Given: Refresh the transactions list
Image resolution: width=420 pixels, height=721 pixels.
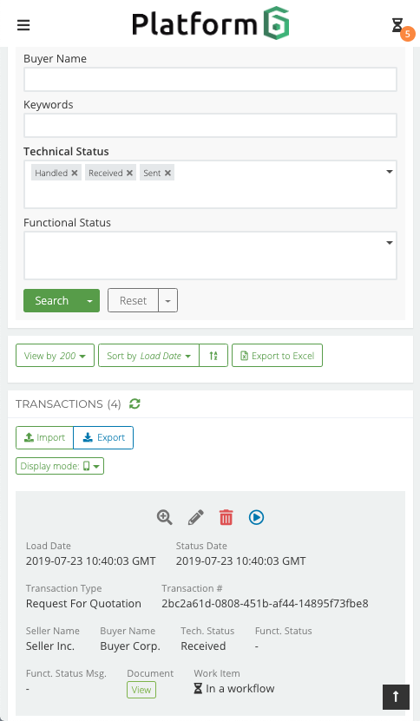Looking at the screenshot, I should tap(135, 403).
